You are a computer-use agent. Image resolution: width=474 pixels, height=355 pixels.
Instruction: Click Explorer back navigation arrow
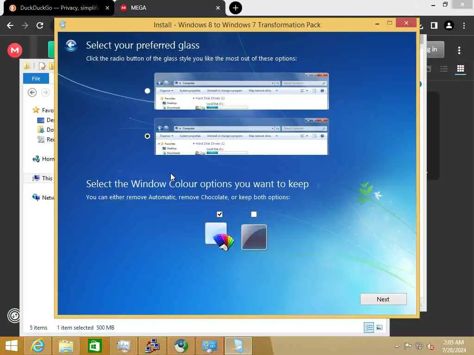[x=32, y=92]
